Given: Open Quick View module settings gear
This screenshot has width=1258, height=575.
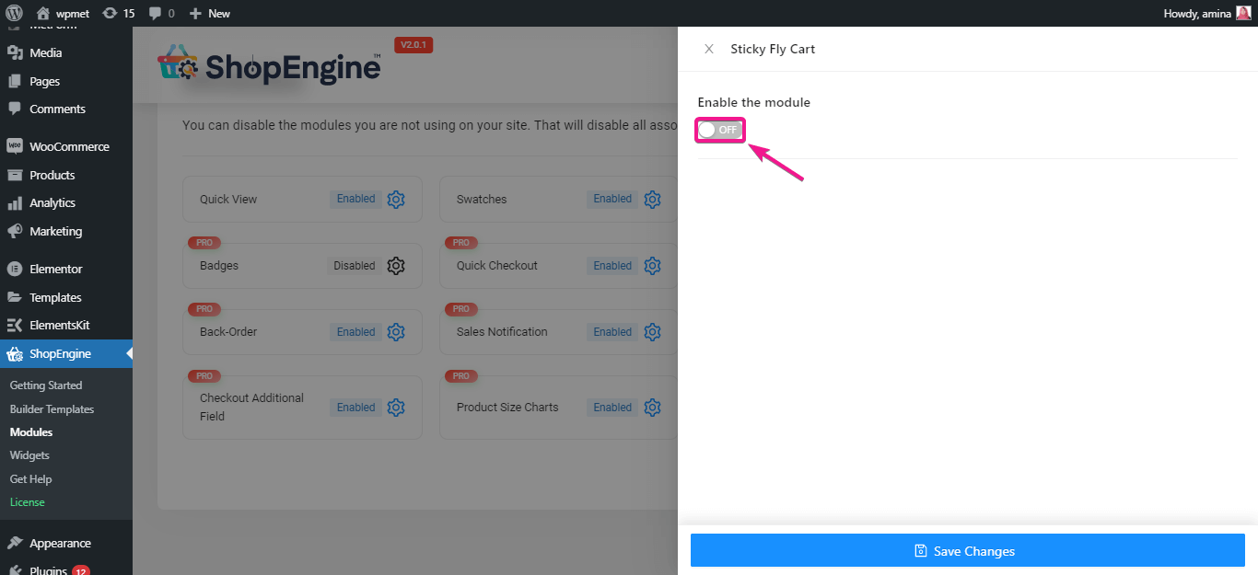Looking at the screenshot, I should tap(396, 199).
